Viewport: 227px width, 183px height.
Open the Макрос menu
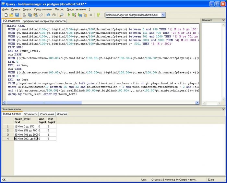click(59, 9)
